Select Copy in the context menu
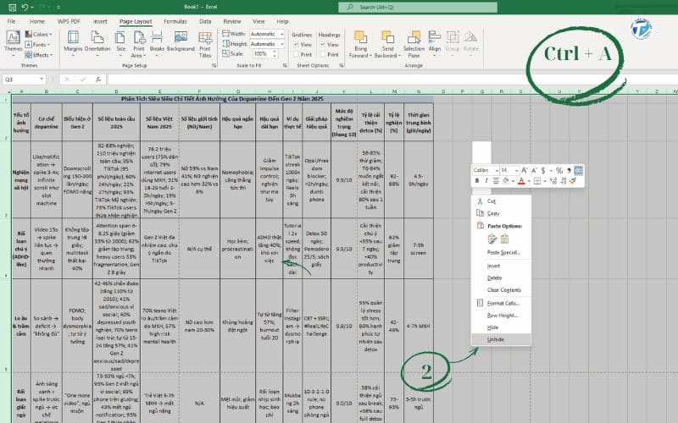The image size is (678, 423). click(501, 213)
